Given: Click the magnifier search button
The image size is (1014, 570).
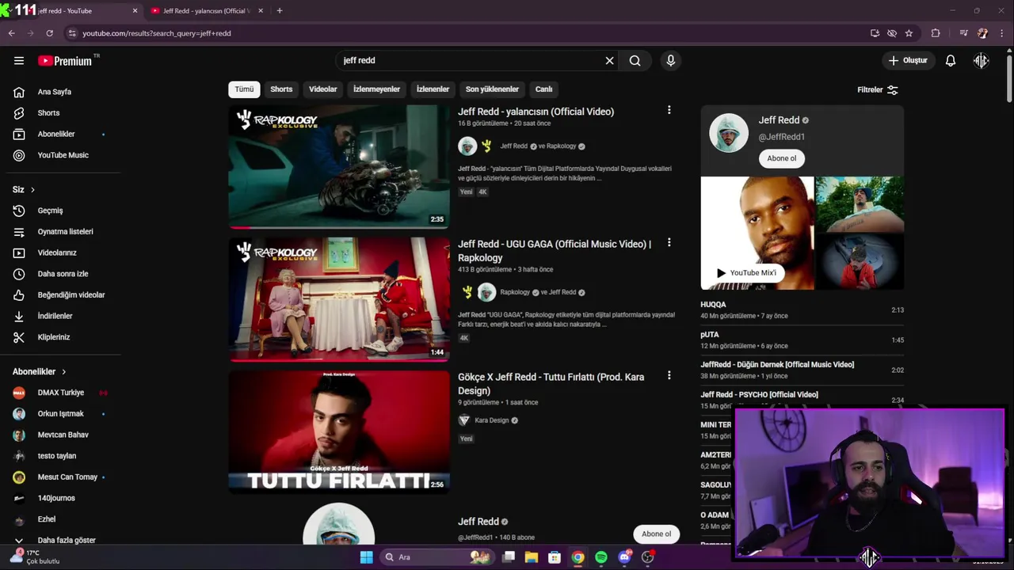Looking at the screenshot, I should (635, 60).
